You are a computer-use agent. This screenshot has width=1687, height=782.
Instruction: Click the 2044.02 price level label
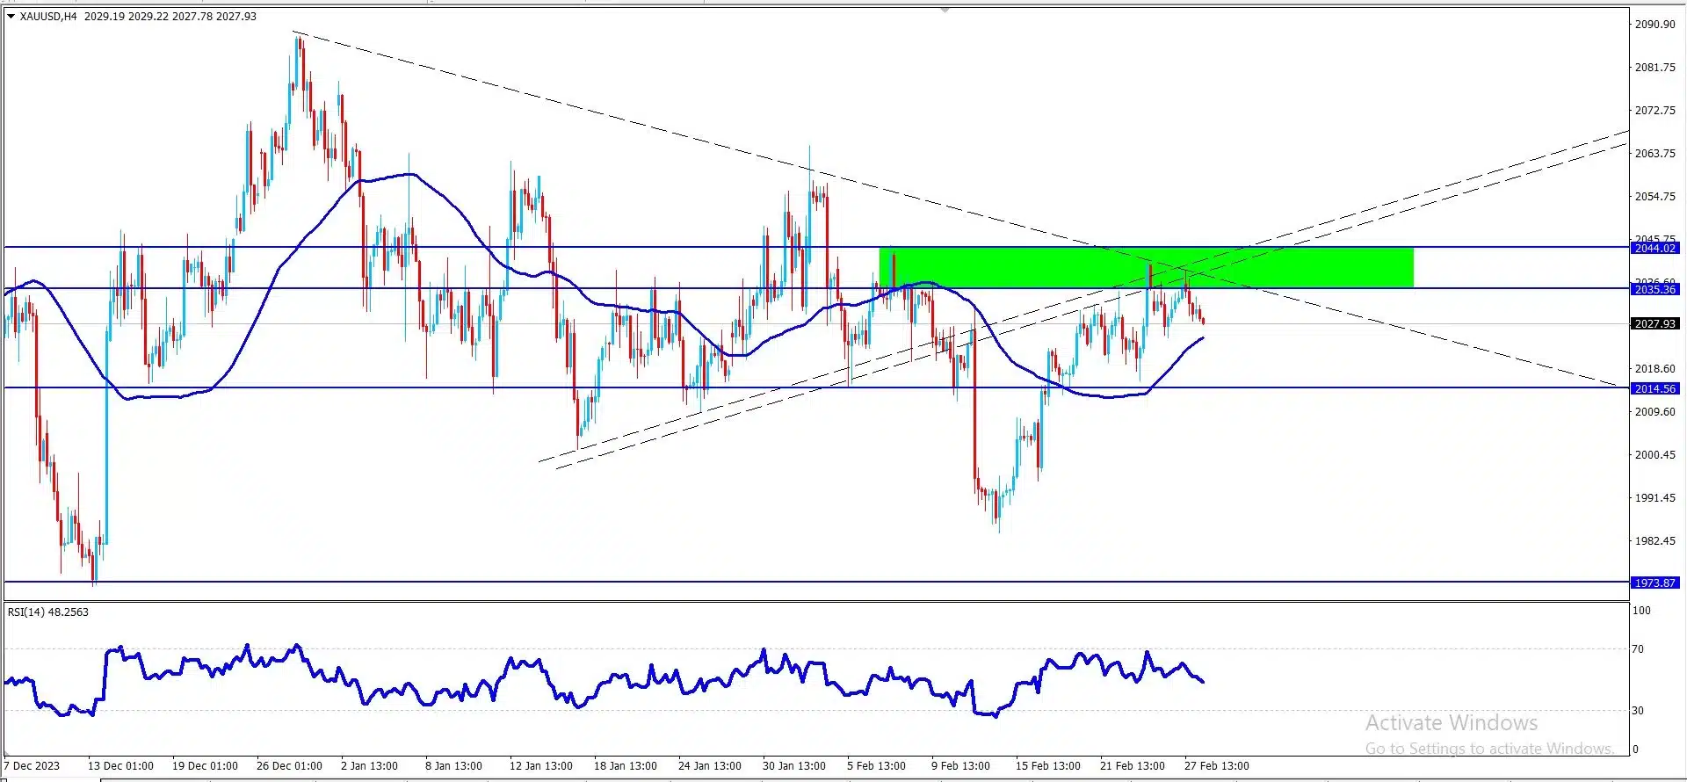pyautogui.click(x=1655, y=249)
